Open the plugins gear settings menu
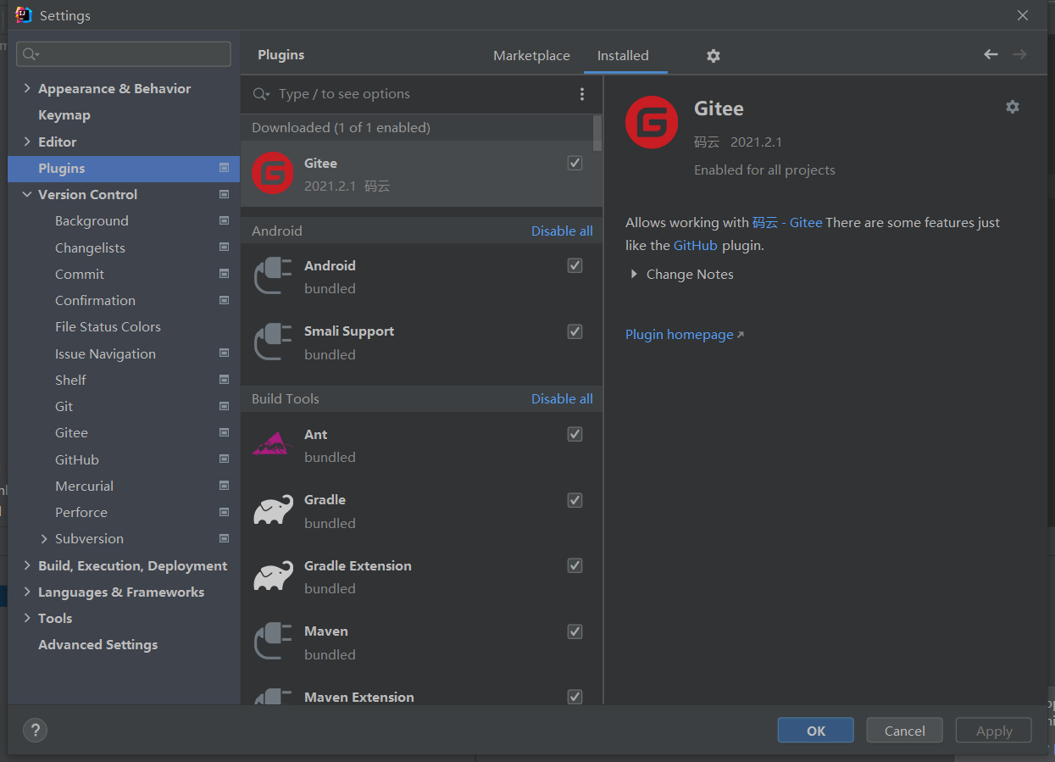1055x762 pixels. pyautogui.click(x=714, y=56)
